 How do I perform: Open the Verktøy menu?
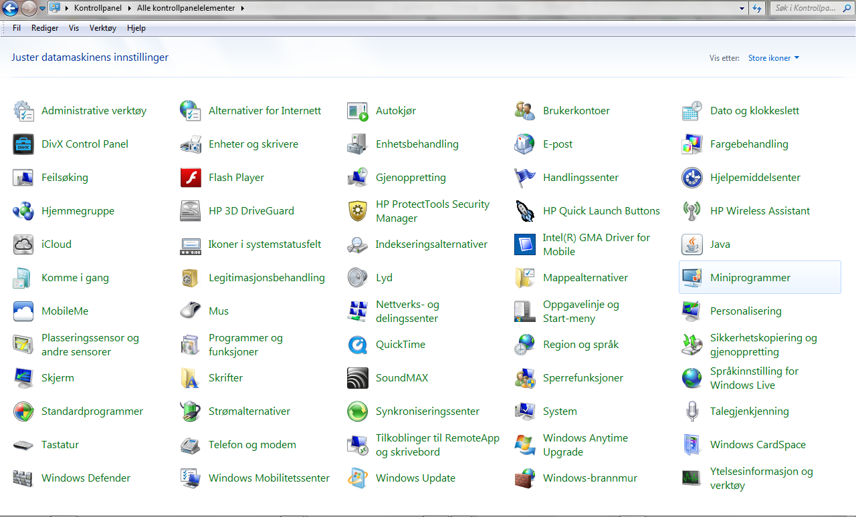pos(102,28)
